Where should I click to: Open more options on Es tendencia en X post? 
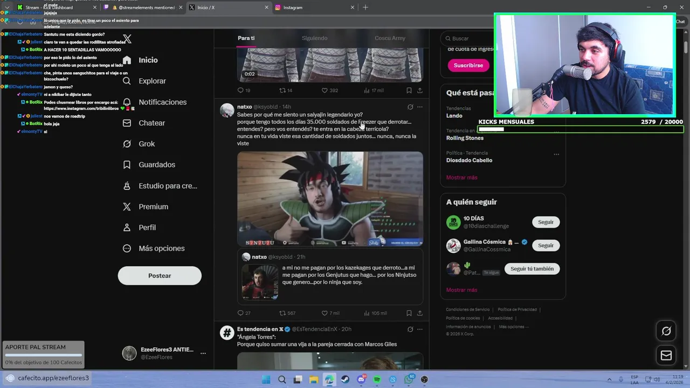pos(420,329)
